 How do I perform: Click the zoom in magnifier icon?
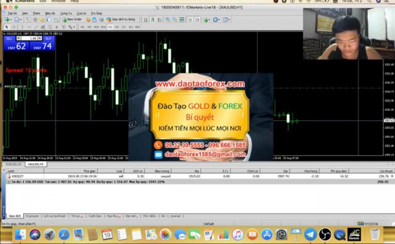tap(167, 19)
